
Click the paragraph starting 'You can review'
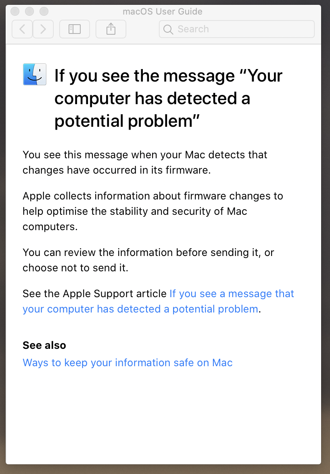148,260
